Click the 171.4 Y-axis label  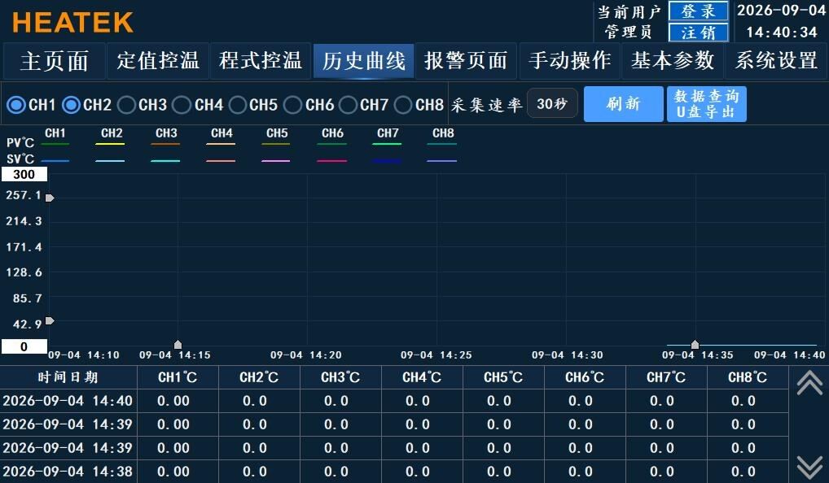[x=24, y=247]
